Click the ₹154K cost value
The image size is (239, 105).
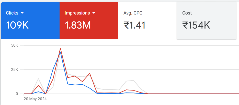click(196, 25)
